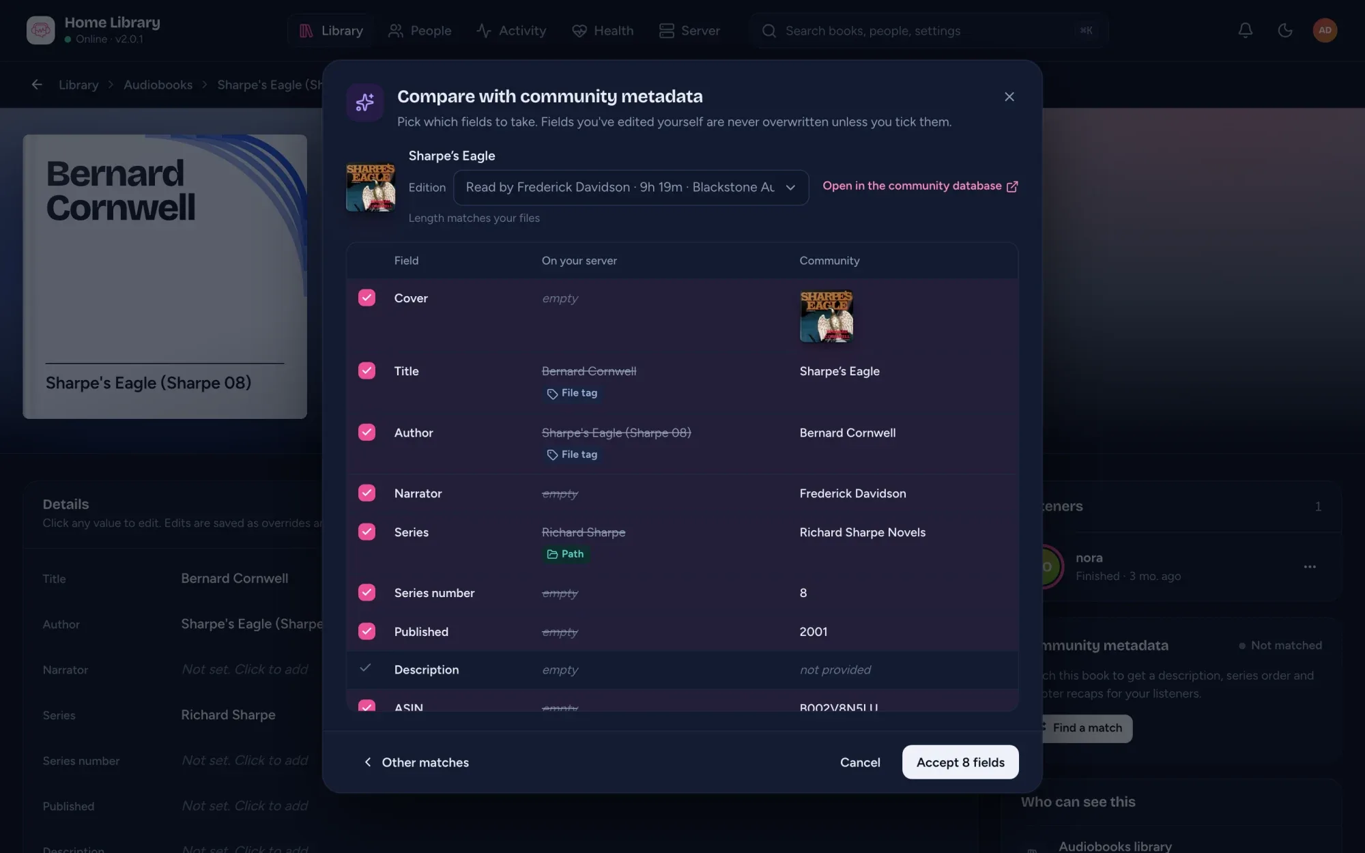Open the Library tab

coord(331,31)
